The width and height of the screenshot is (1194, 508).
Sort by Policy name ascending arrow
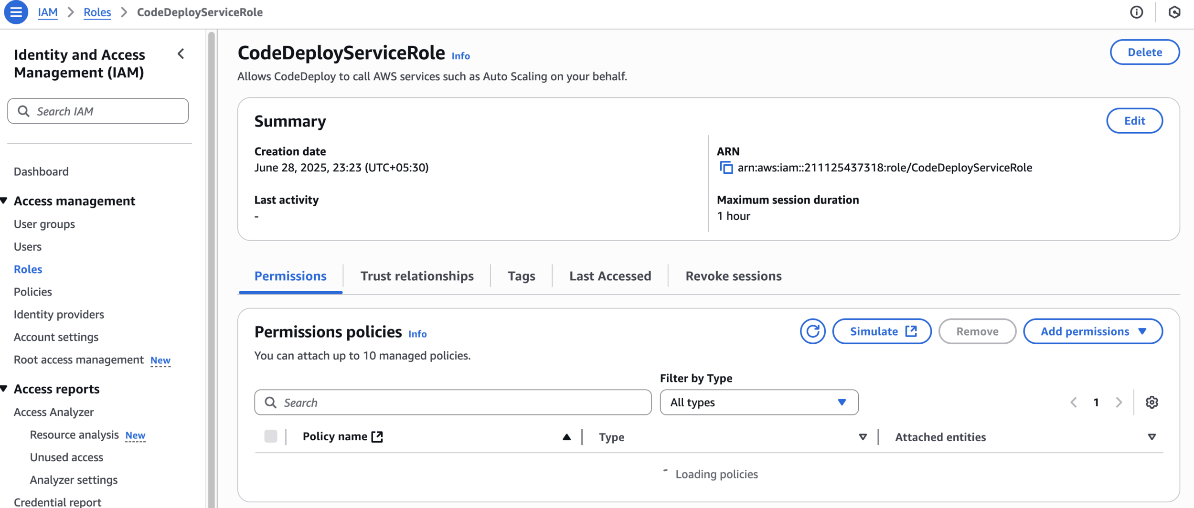566,437
